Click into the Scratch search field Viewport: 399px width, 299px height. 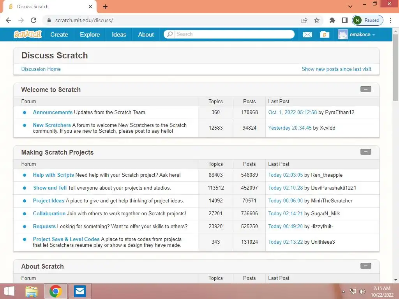point(234,34)
